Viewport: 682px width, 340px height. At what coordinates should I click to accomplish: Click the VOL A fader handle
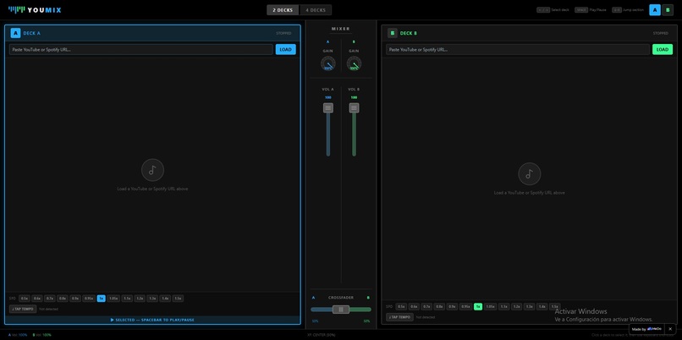tap(328, 107)
